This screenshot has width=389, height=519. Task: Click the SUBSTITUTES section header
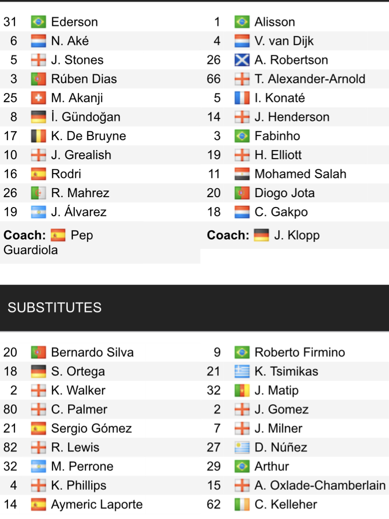tap(54, 308)
